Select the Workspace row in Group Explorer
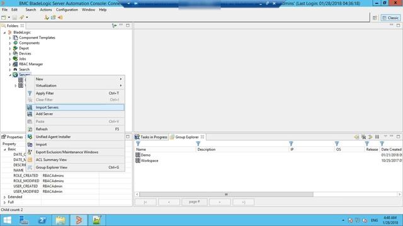Screen dimensions: 403x226 [x=268, y=161]
